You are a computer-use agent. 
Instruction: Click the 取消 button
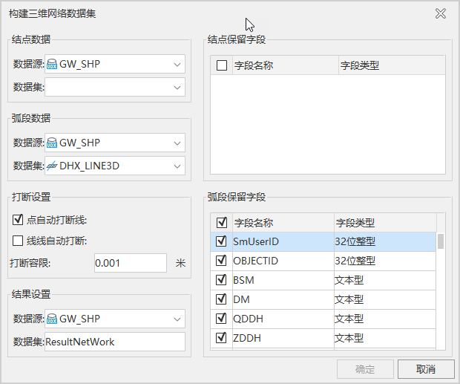tap(425, 369)
